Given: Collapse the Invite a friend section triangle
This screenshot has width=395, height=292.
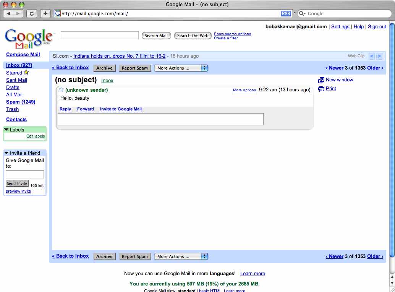Looking at the screenshot, I should (6, 153).
